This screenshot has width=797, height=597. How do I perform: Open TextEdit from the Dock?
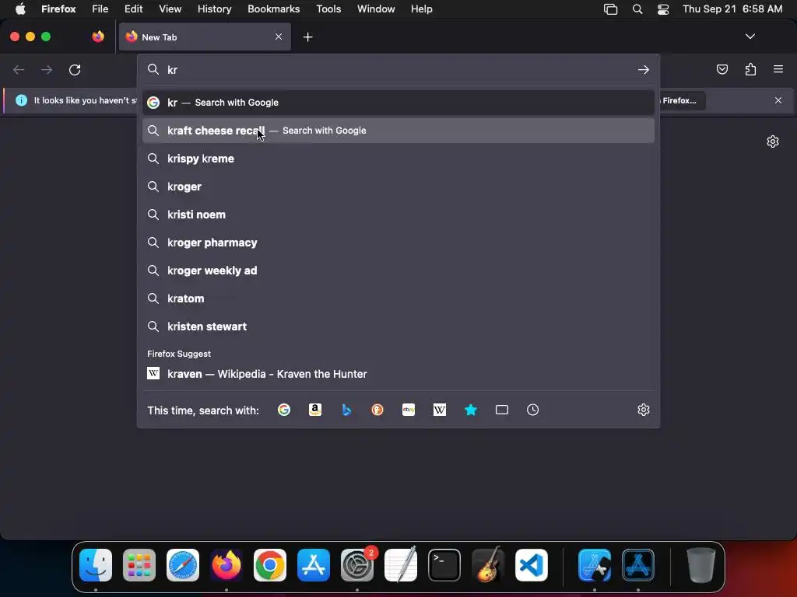click(x=401, y=565)
